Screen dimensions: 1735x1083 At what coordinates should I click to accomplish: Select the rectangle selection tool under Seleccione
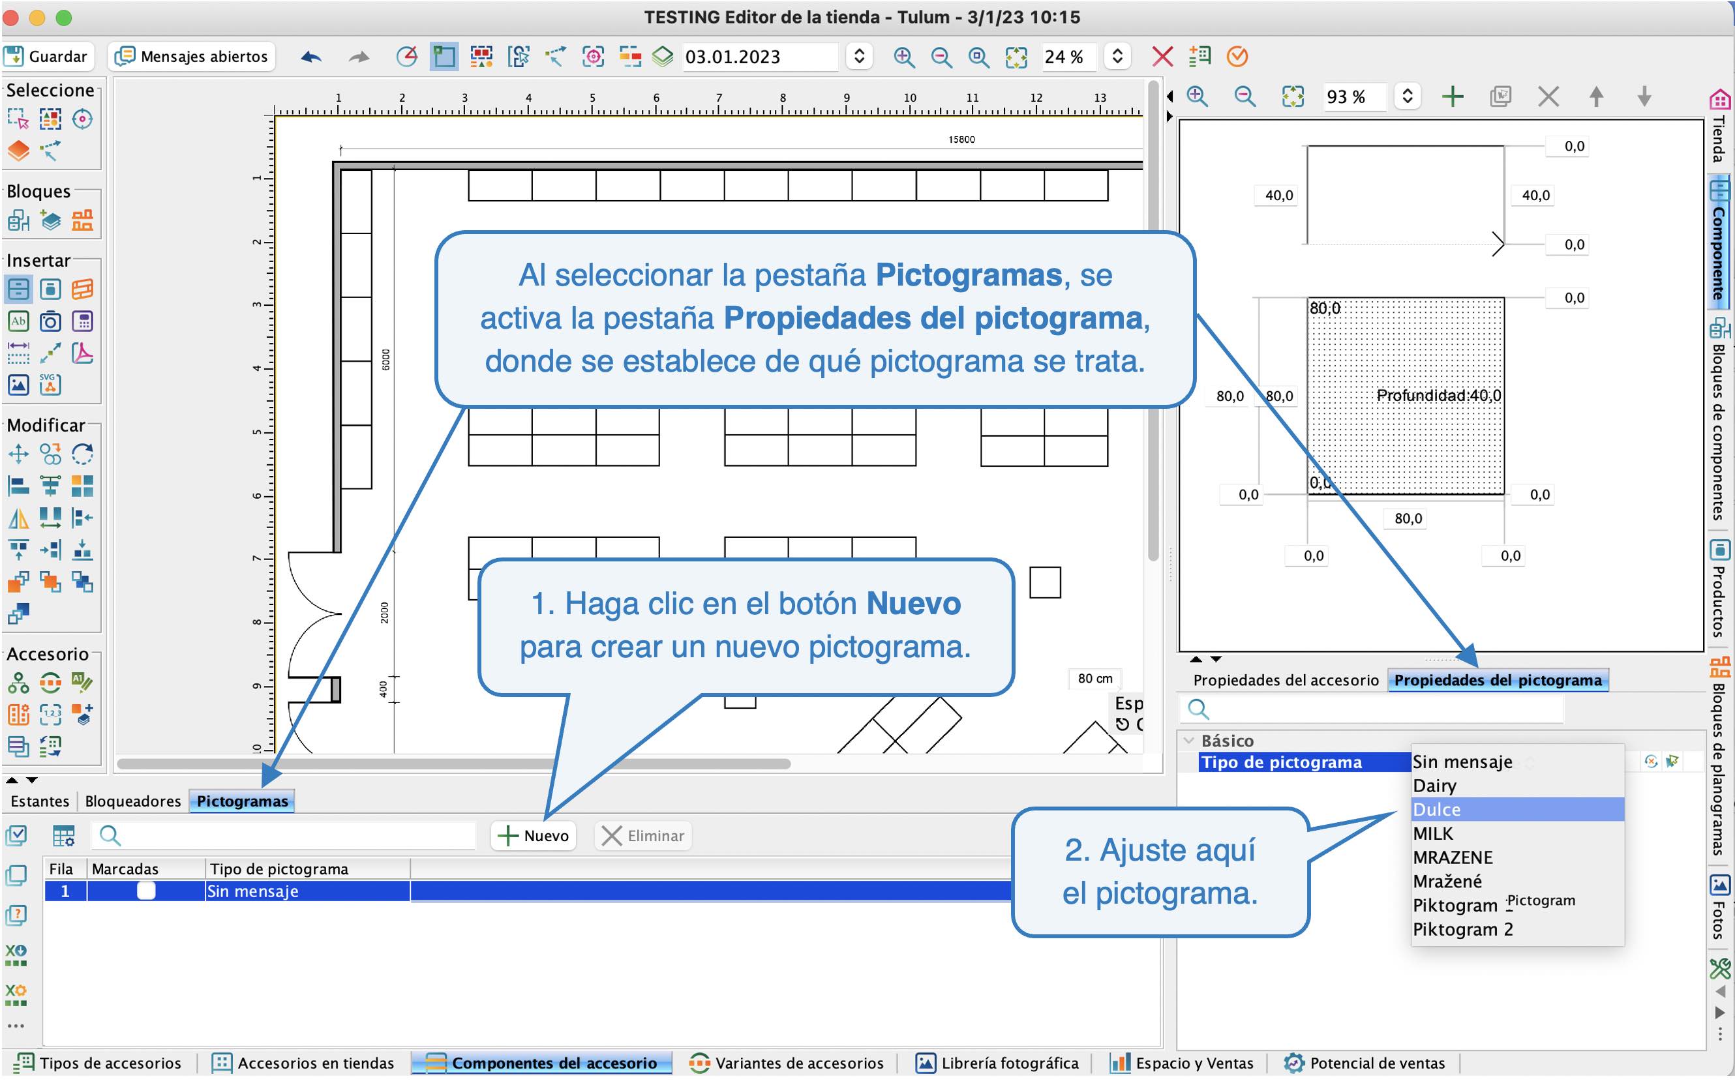tap(18, 119)
